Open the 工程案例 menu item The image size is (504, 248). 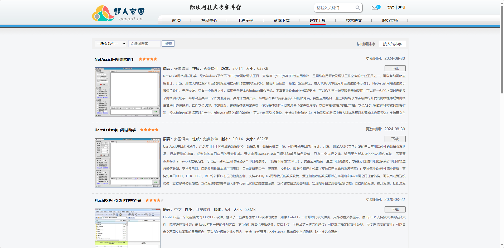pos(245,20)
